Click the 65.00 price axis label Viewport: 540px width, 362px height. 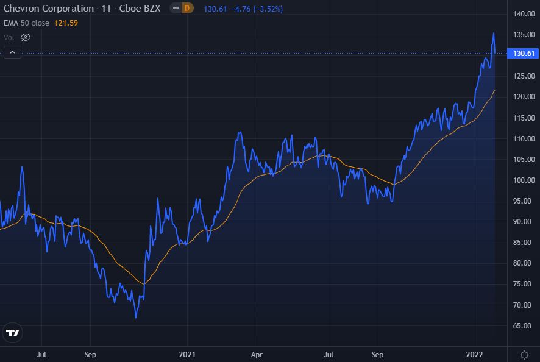(x=524, y=325)
